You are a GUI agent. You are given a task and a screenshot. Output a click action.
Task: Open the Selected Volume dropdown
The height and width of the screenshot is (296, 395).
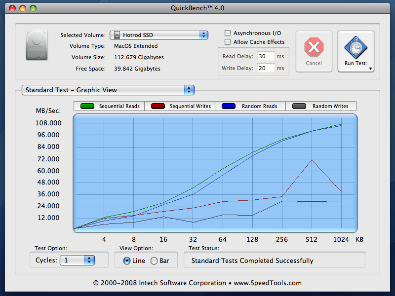[159, 35]
